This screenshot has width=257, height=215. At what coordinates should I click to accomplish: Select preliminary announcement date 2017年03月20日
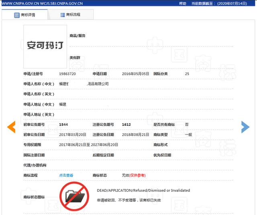73,135
